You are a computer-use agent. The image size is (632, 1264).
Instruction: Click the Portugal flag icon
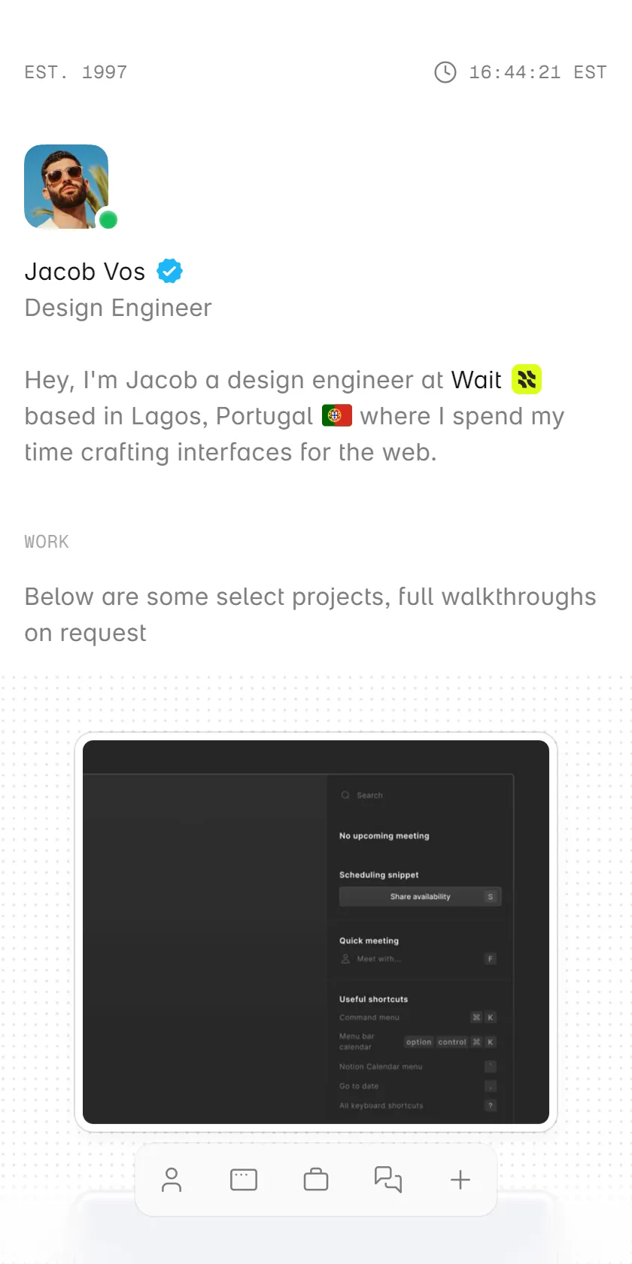(337, 415)
